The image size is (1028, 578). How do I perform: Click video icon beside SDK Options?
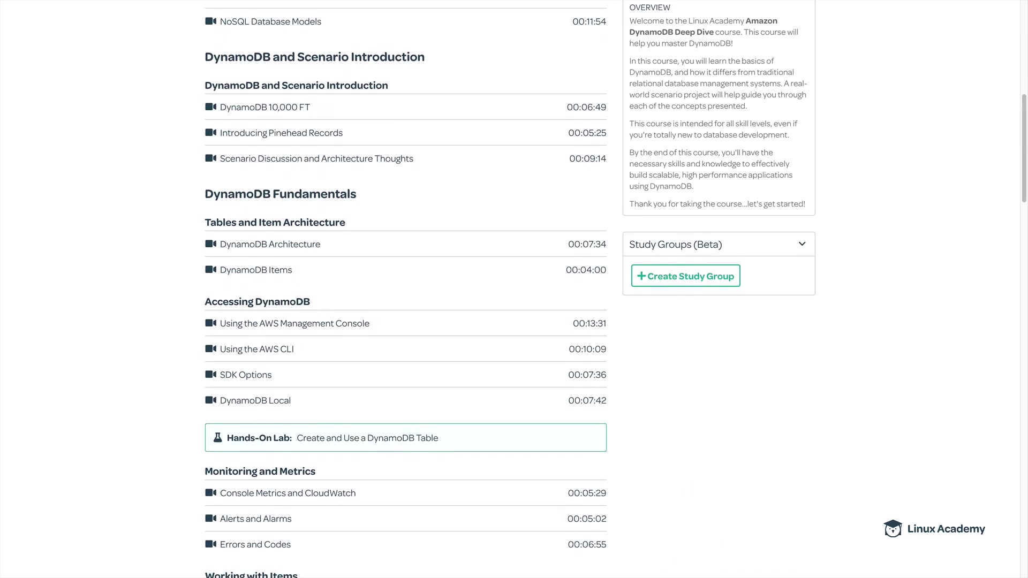210,375
